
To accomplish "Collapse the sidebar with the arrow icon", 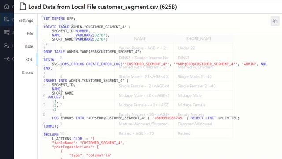I will click(7, 59).
